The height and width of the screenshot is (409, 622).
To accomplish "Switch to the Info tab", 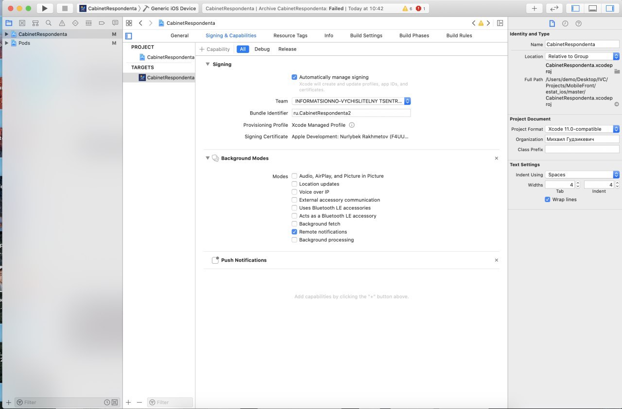I will [328, 35].
